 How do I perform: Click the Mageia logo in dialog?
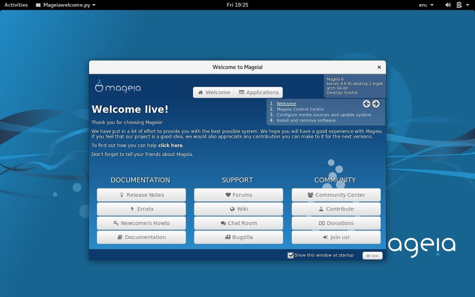pyautogui.click(x=118, y=86)
